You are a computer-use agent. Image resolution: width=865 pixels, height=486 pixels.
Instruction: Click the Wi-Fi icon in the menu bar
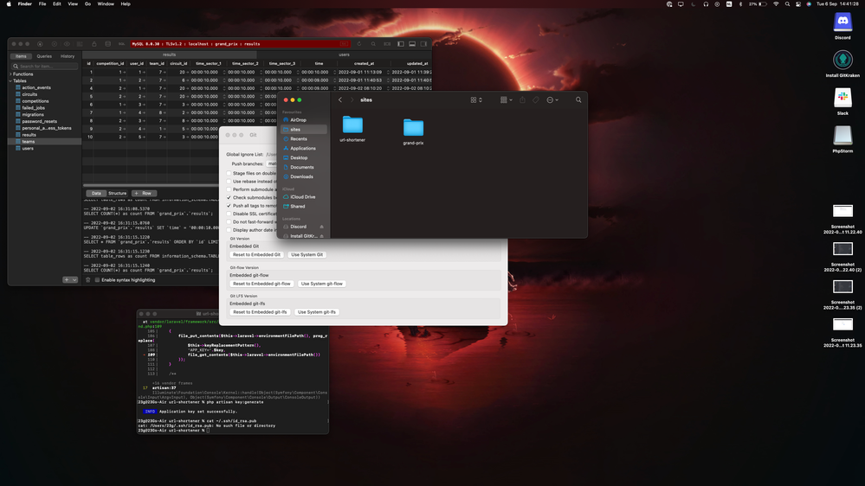point(776,4)
